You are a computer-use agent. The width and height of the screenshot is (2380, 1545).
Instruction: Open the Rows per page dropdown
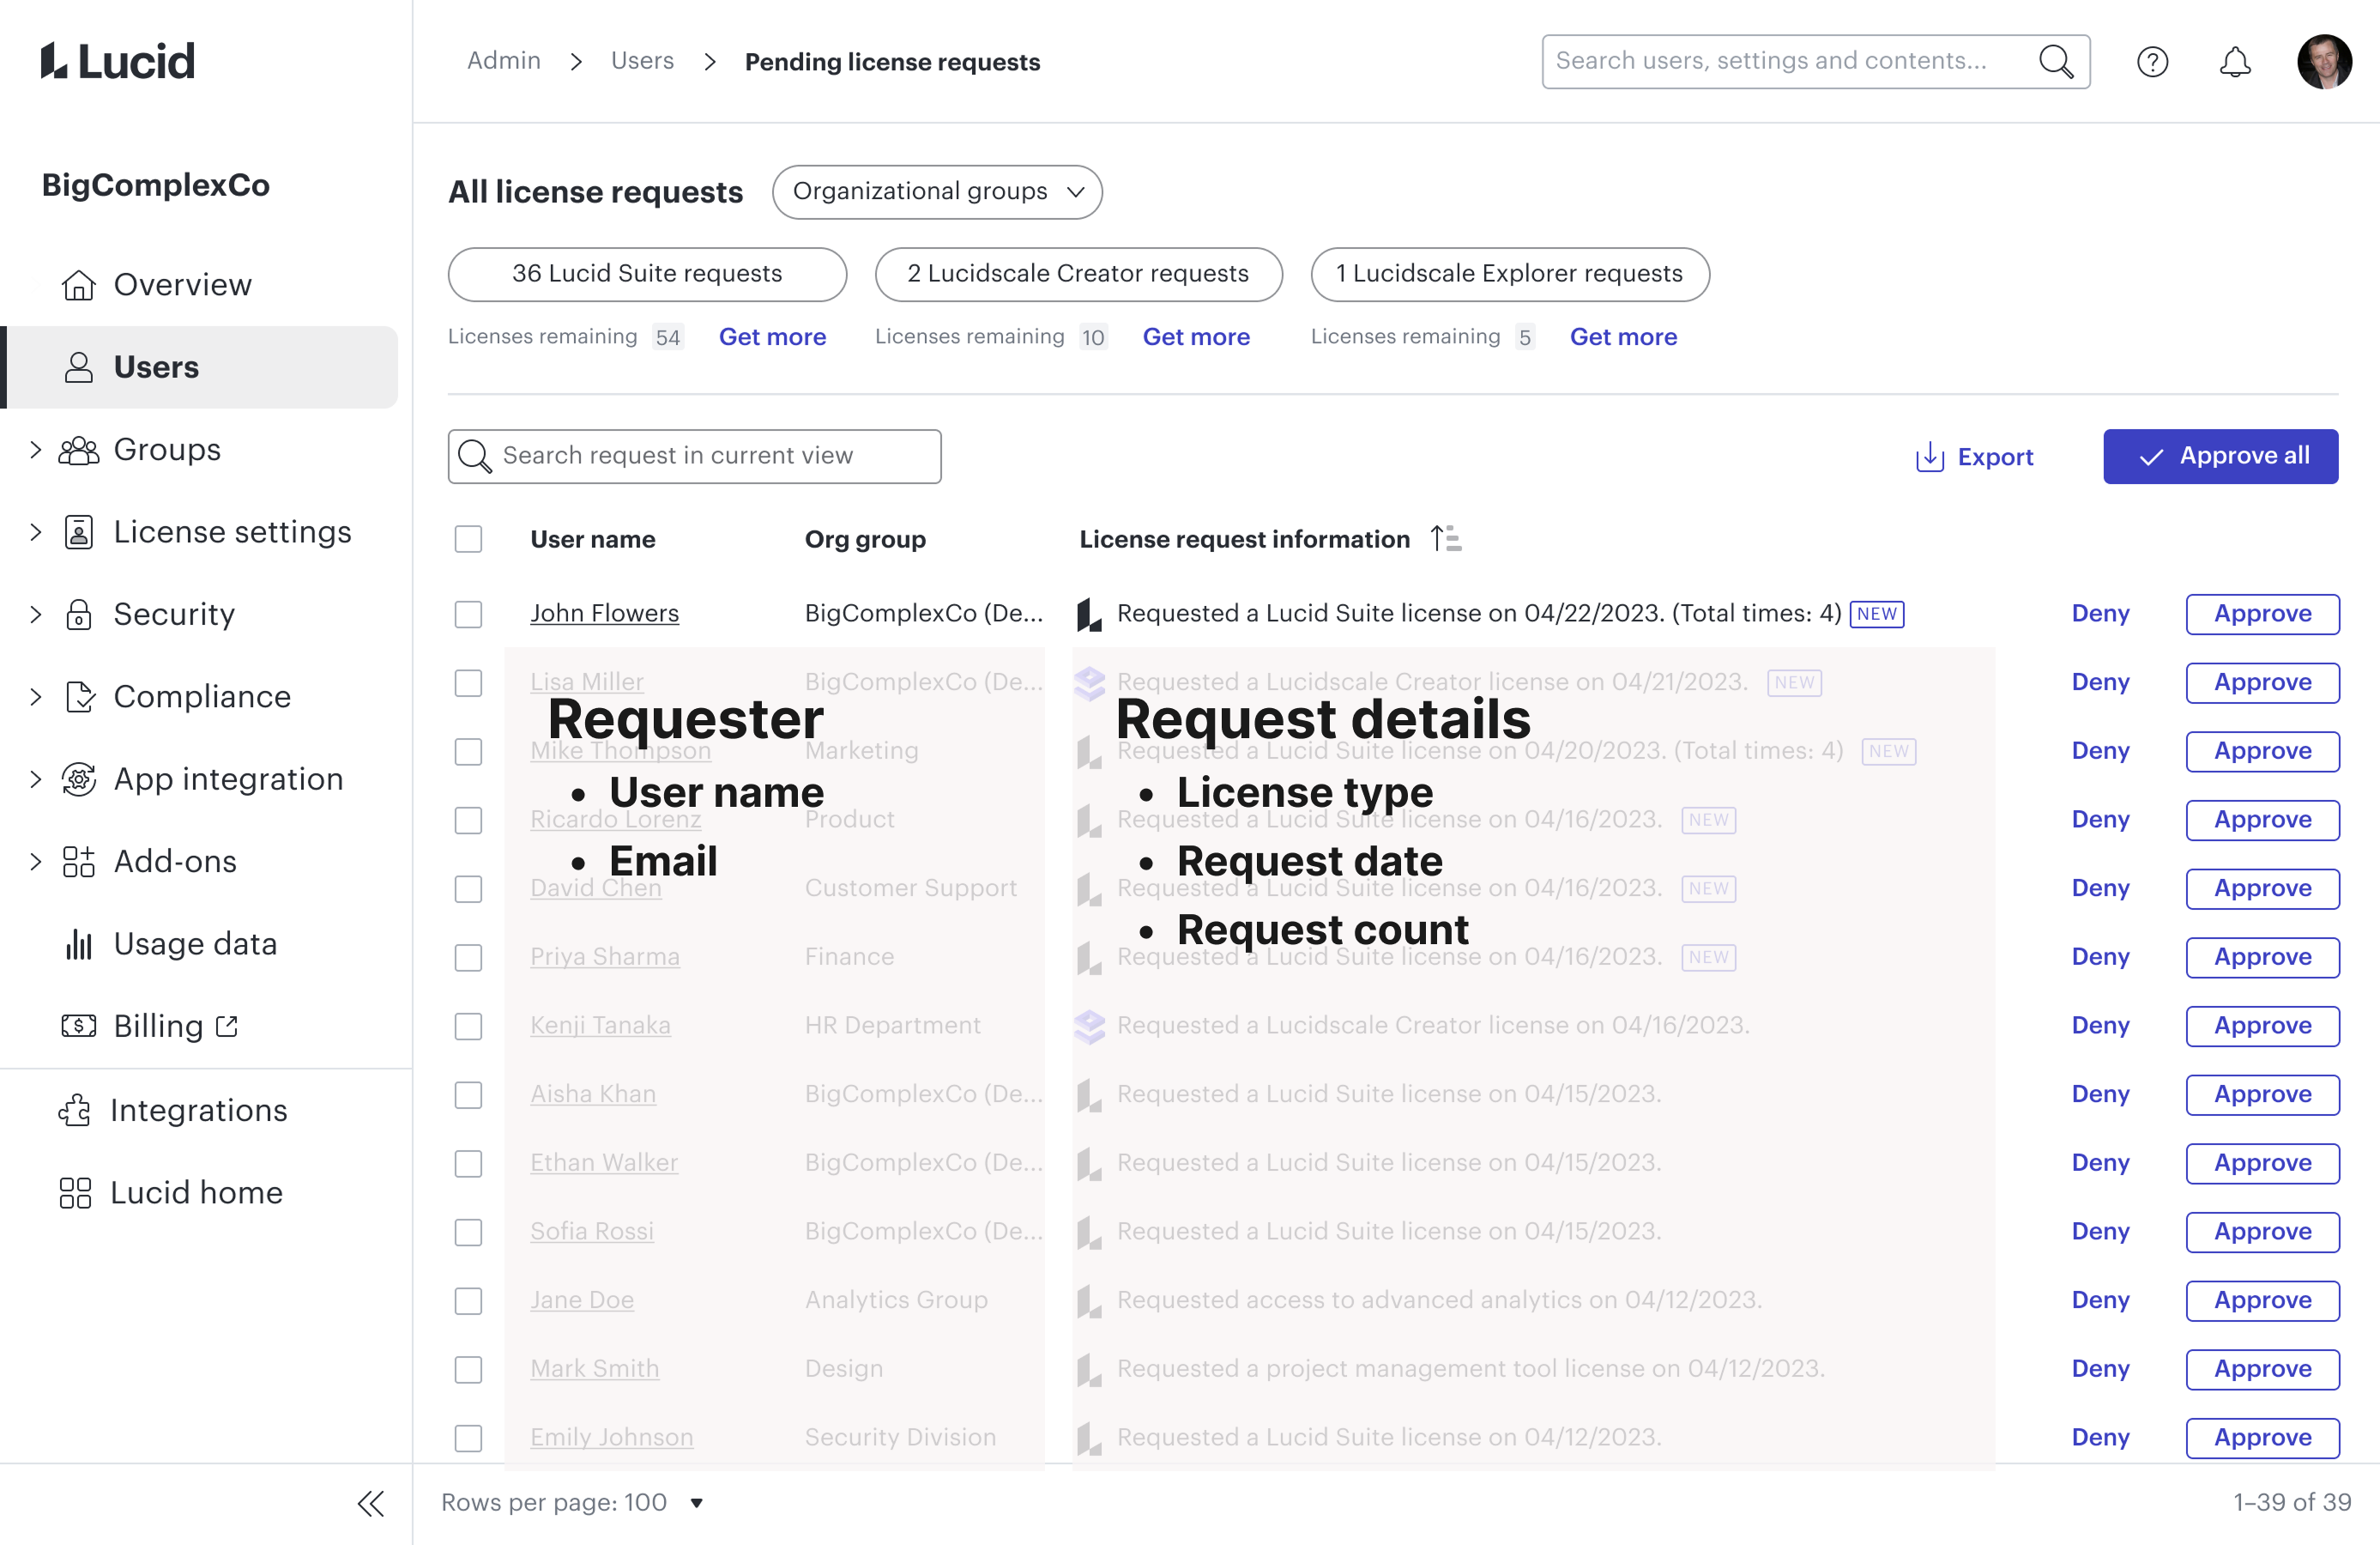coord(572,1503)
